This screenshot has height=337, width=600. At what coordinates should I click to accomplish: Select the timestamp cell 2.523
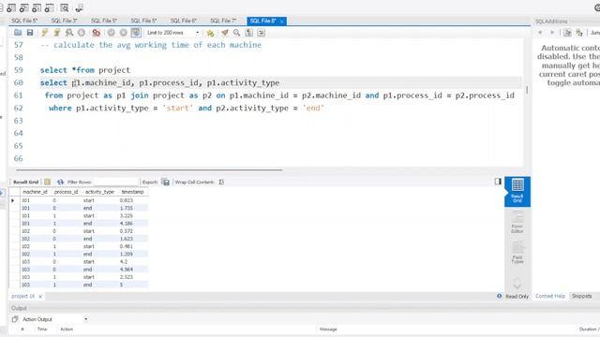pos(132,277)
